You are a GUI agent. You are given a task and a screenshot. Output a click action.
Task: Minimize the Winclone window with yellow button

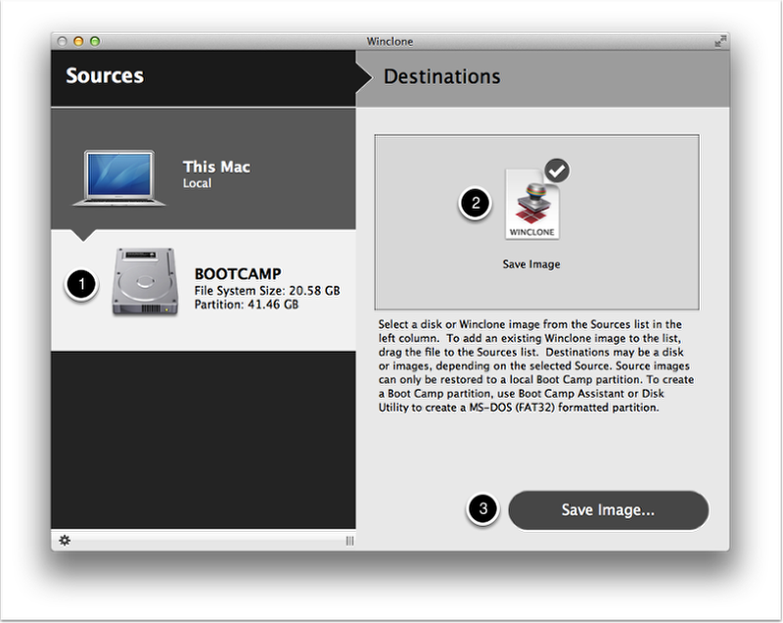coord(79,41)
